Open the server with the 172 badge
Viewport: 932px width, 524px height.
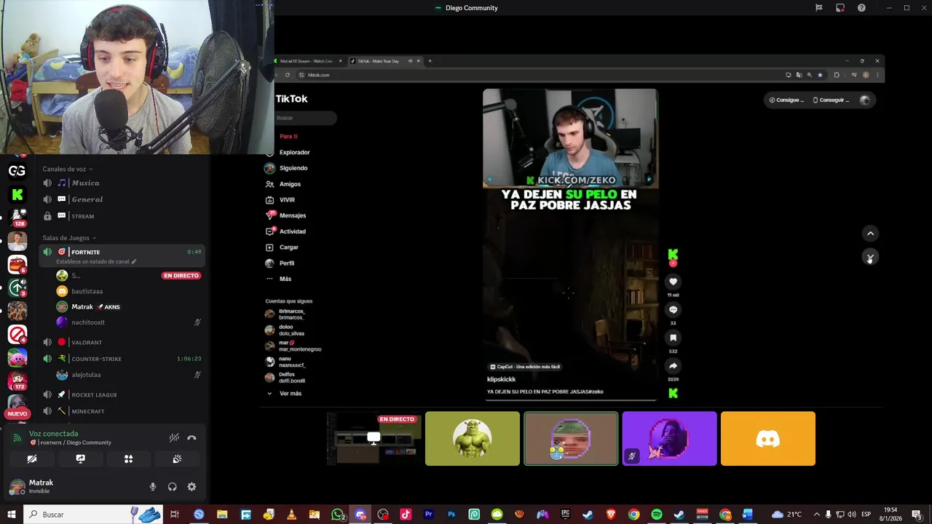pyautogui.click(x=17, y=381)
